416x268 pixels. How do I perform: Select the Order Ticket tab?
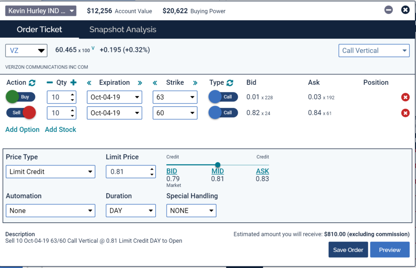pyautogui.click(x=39, y=30)
